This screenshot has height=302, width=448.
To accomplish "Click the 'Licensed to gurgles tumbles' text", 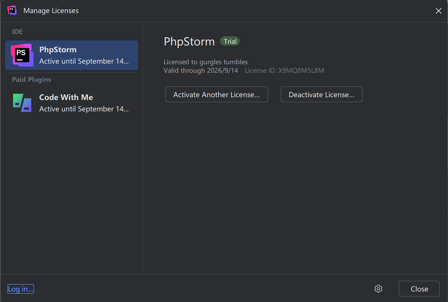I will pyautogui.click(x=206, y=62).
